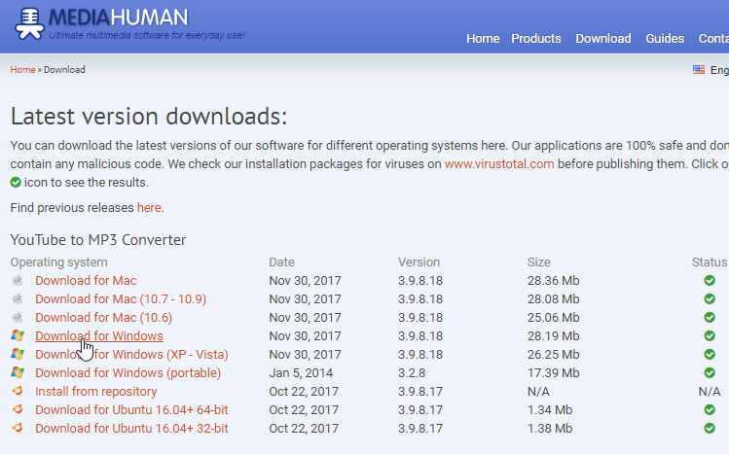Viewport: 729px width, 454px height.
Task: Open the Home navigation menu item
Action: click(x=483, y=39)
